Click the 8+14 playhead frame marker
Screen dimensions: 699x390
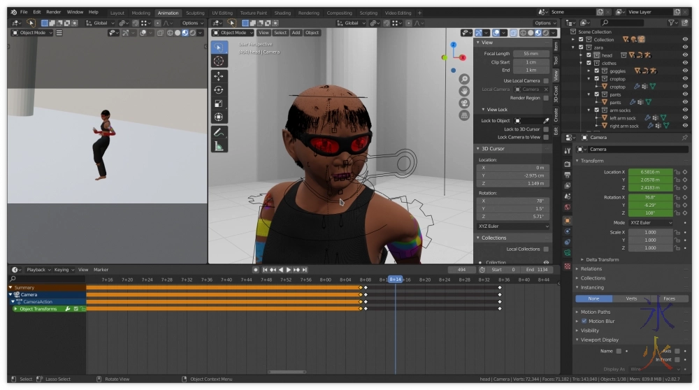[x=395, y=280]
